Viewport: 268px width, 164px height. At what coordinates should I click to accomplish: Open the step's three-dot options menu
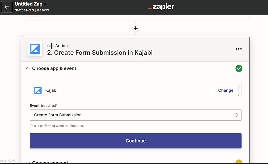coord(238,49)
